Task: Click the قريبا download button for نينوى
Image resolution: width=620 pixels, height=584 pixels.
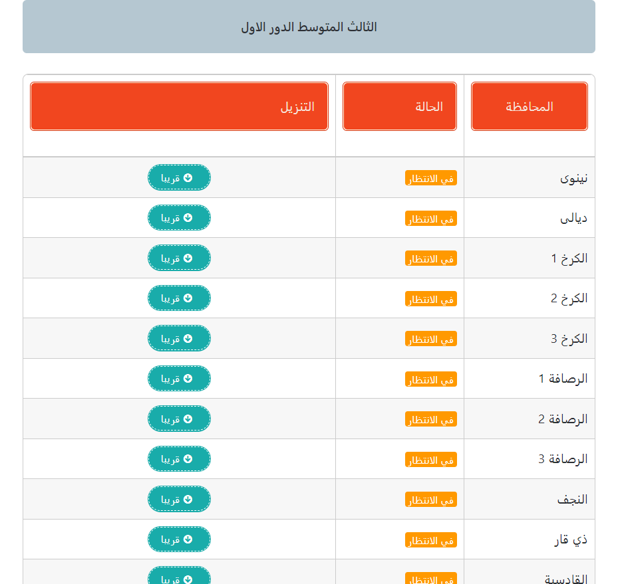Action: click(179, 177)
